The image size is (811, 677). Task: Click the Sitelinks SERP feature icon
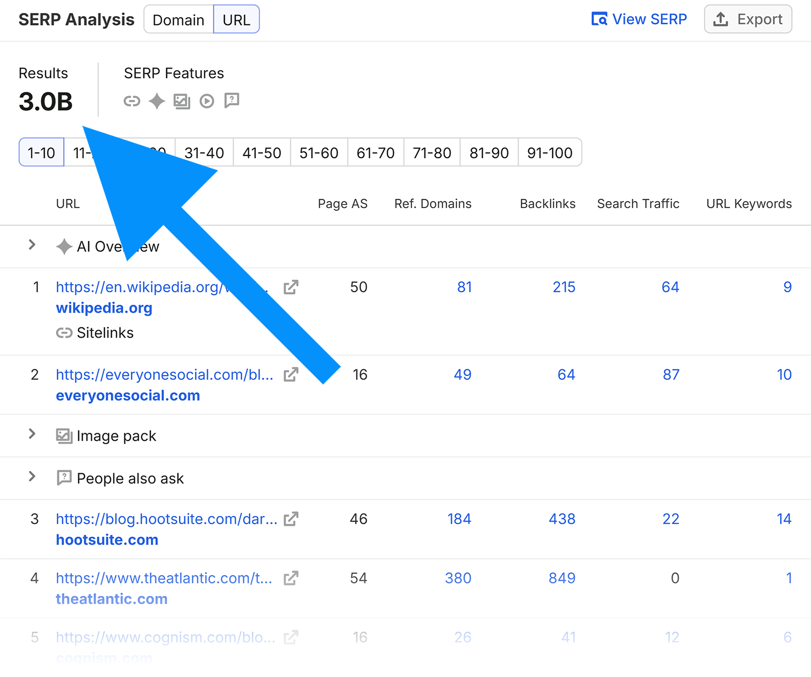(132, 101)
